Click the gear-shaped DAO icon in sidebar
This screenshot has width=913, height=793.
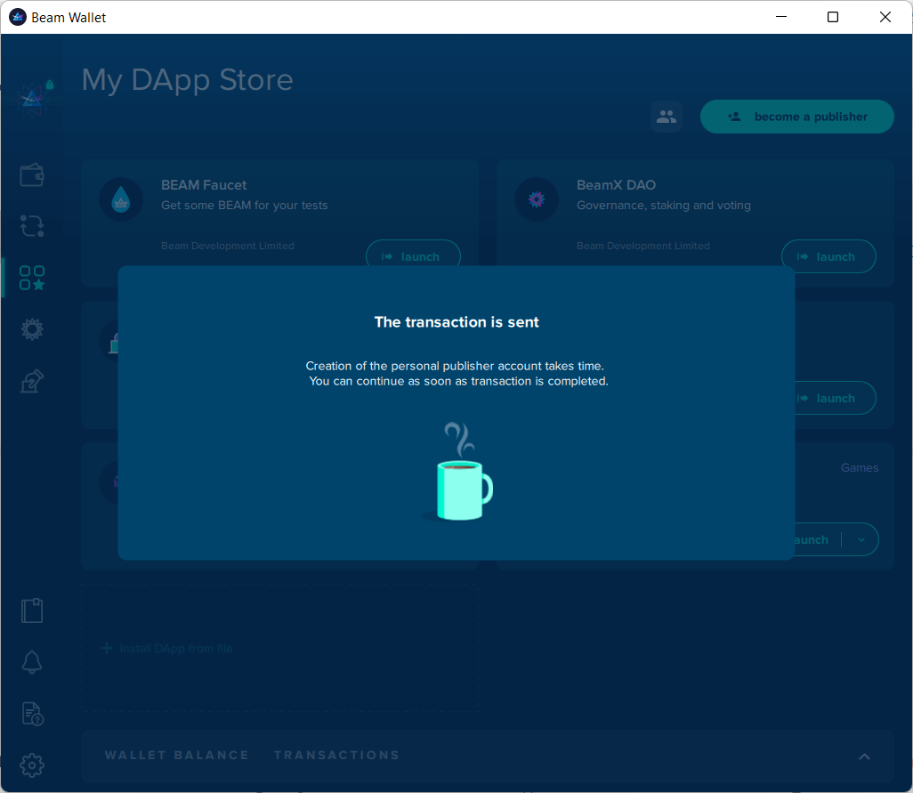(x=32, y=329)
